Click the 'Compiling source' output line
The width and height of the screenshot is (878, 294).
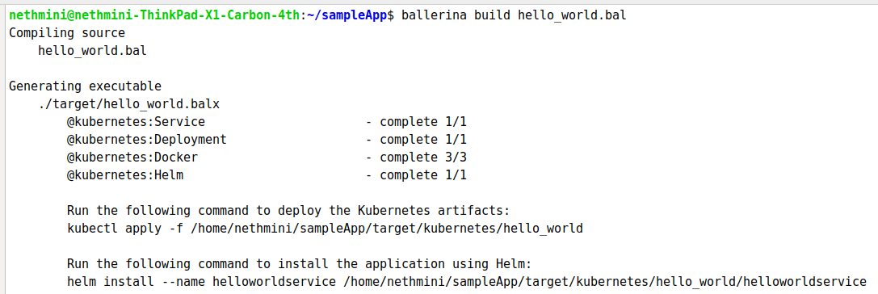click(67, 33)
